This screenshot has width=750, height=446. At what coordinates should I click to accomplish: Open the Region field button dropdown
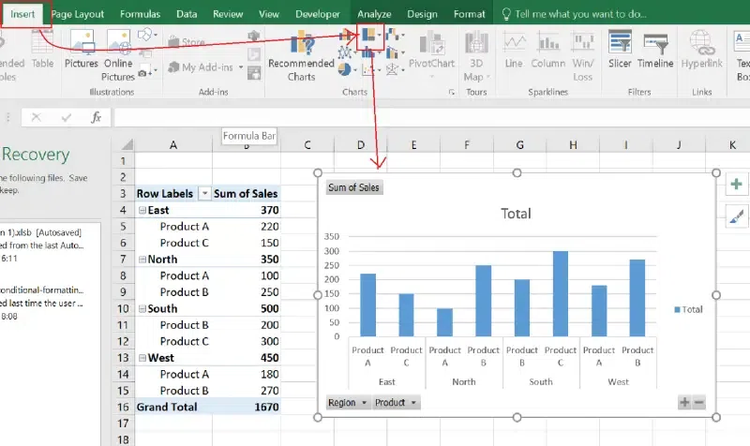click(x=364, y=402)
